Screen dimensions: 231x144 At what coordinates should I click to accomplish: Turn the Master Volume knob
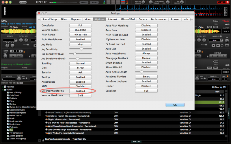[x=143, y=2]
